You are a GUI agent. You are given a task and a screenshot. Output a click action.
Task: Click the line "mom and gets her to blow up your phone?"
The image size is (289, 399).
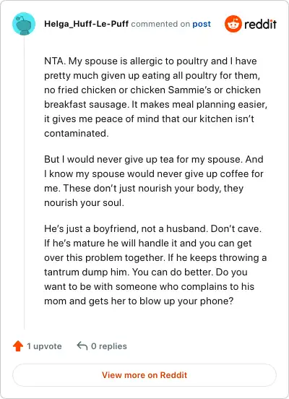pos(139,301)
